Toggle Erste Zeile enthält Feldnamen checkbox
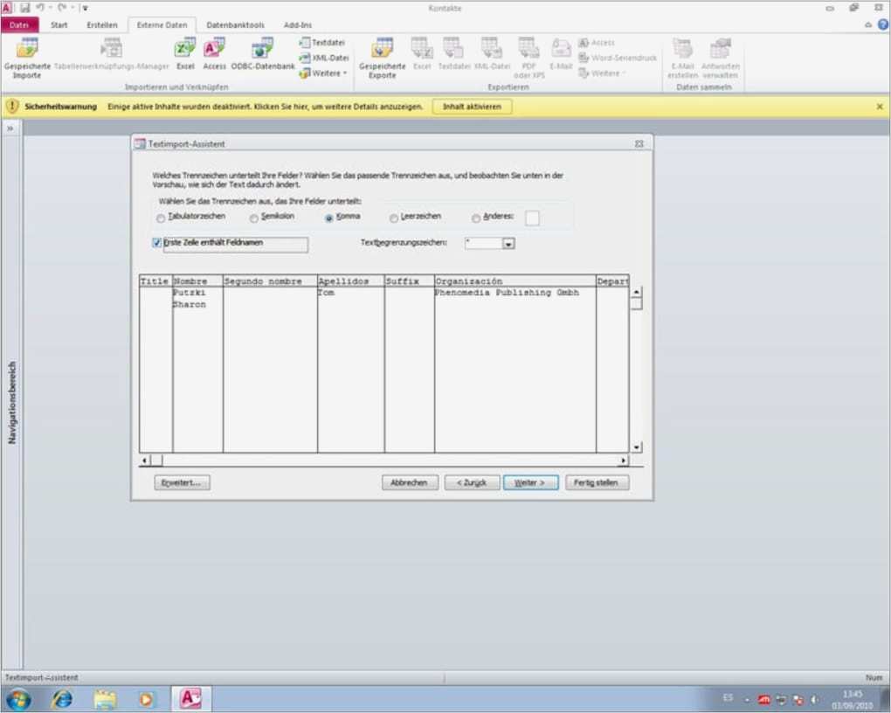 [x=157, y=243]
